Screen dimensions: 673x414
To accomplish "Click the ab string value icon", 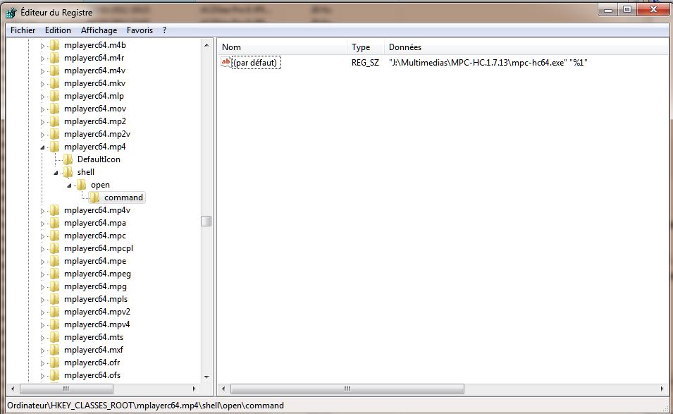I will (x=226, y=62).
